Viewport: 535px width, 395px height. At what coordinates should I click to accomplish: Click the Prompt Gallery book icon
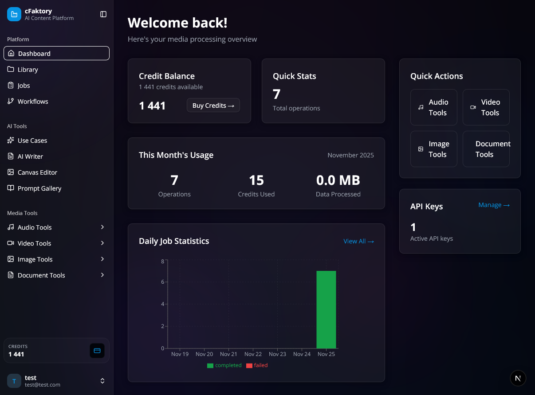click(x=10, y=188)
